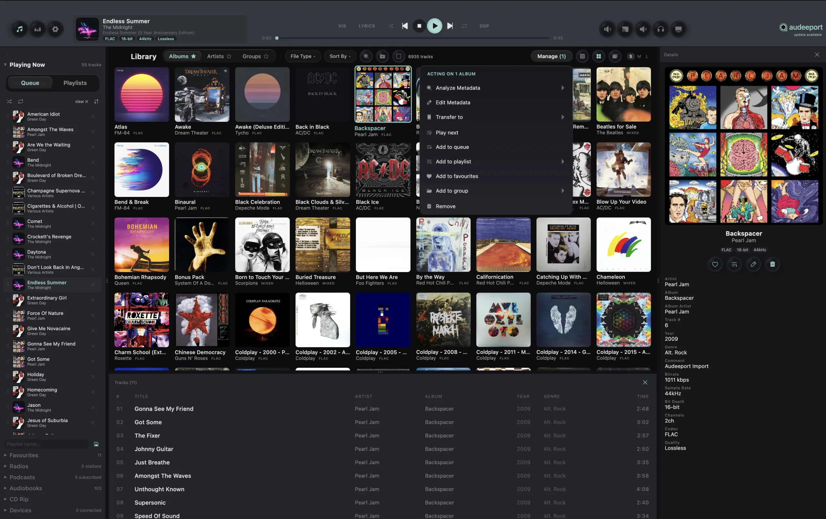Click the add folder icon
826x519 pixels.
click(x=382, y=56)
